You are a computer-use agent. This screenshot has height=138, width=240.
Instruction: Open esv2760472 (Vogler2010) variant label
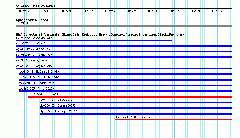coord(35,66)
